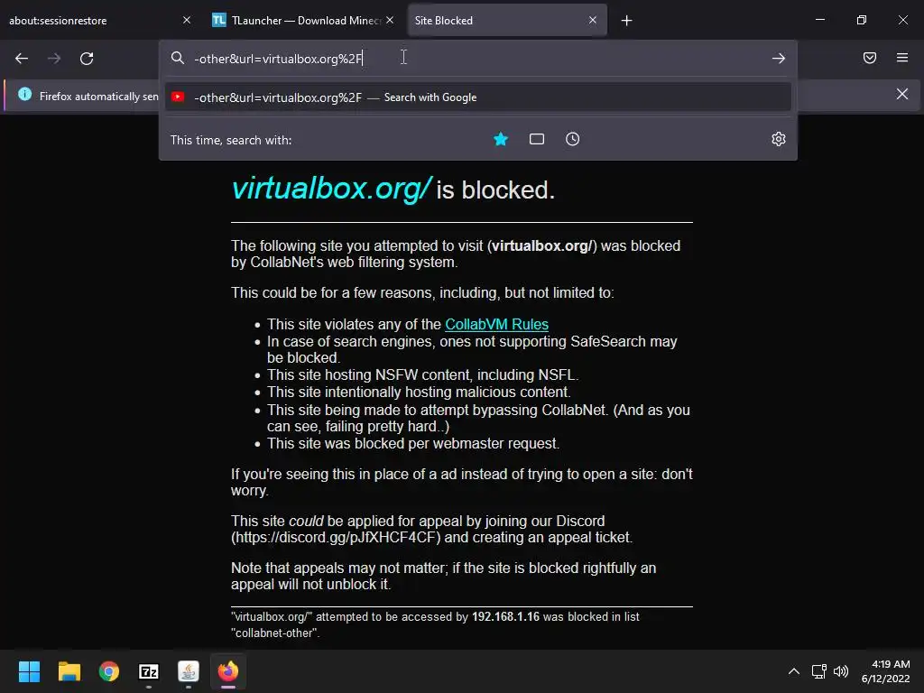Open the Save to Pocket button
Viewport: 924px width, 693px height.
870,58
